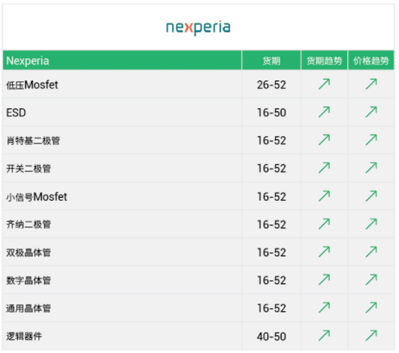Click lead-time trend arrow for 逻辑器件
Viewport: 399px width, 353px height.
324,336
